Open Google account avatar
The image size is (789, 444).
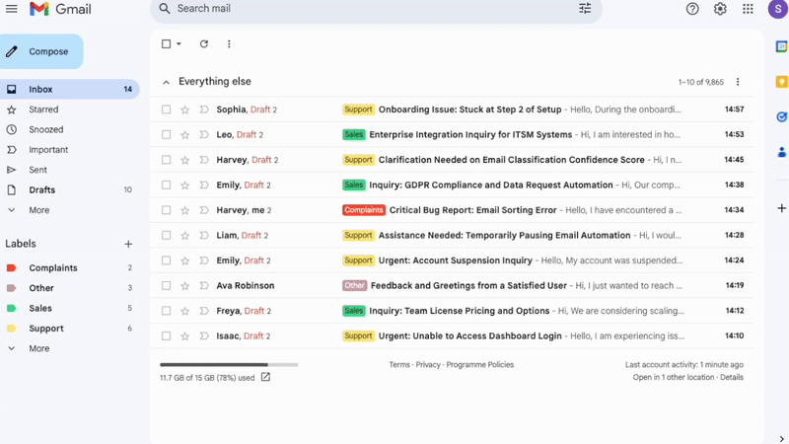point(778,9)
